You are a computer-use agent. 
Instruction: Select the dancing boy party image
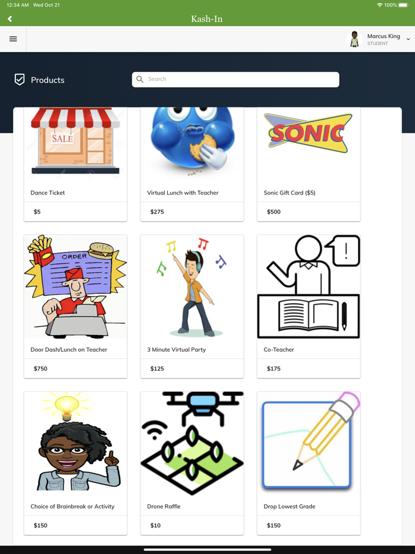(192, 286)
